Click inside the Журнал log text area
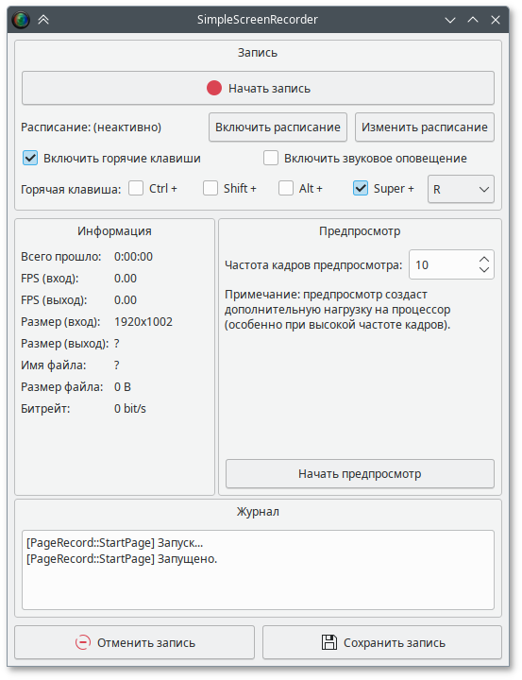 click(258, 569)
